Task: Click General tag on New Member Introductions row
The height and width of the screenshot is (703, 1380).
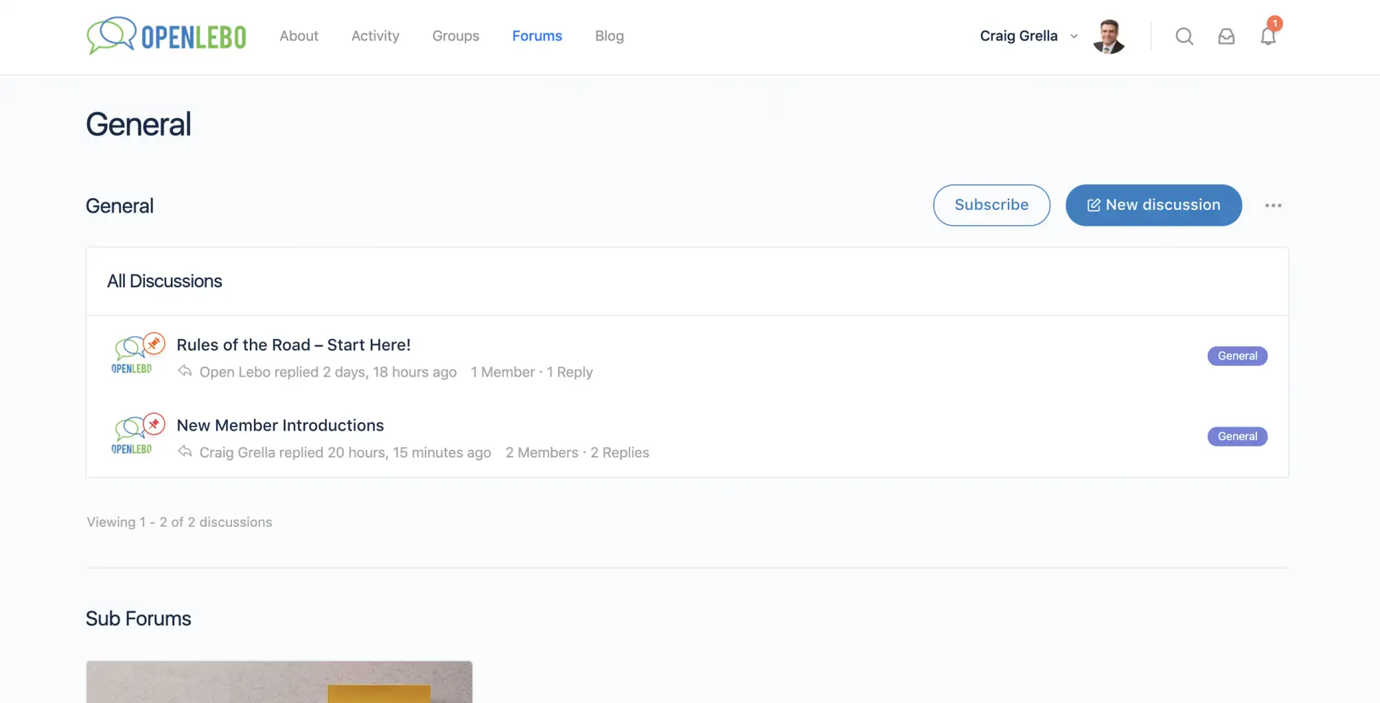Action: pyautogui.click(x=1237, y=436)
